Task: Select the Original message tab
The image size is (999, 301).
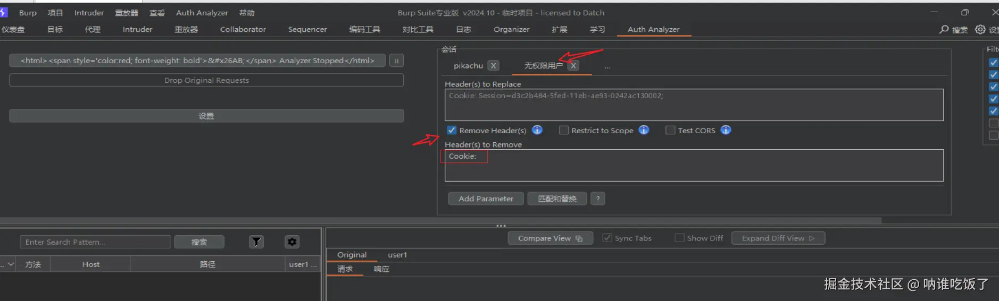Action: point(352,255)
